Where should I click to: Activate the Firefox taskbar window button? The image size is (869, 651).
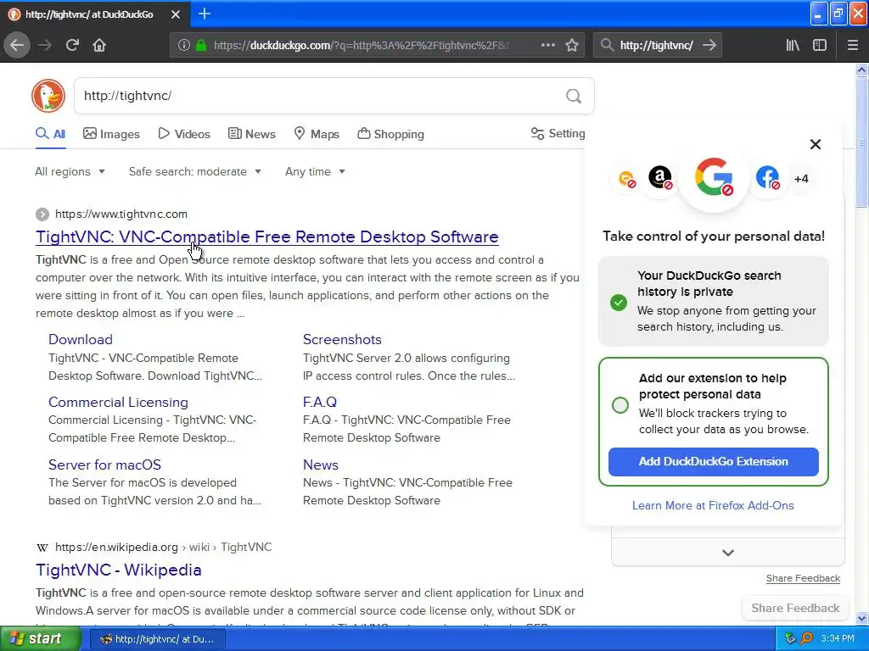coord(157,639)
